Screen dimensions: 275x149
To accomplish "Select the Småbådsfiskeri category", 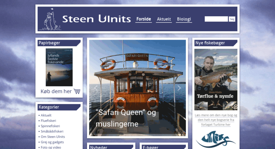I will [x=52, y=131].
